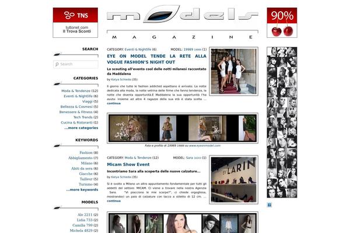The width and height of the screenshot is (350, 233).
Task: Click continua under the first article
Action: click(114, 103)
